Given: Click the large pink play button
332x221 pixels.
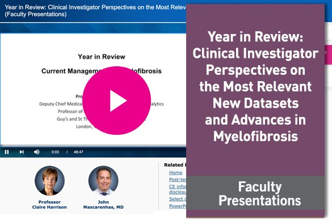Looking at the screenshot, I should click(x=117, y=100).
